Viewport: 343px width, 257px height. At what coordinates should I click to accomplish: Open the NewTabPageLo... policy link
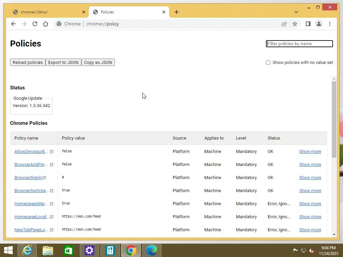click(31, 230)
